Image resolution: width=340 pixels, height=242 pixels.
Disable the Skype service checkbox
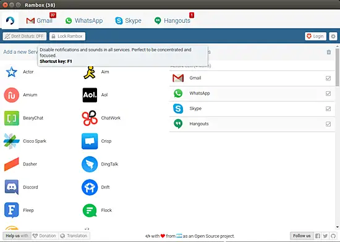point(328,109)
